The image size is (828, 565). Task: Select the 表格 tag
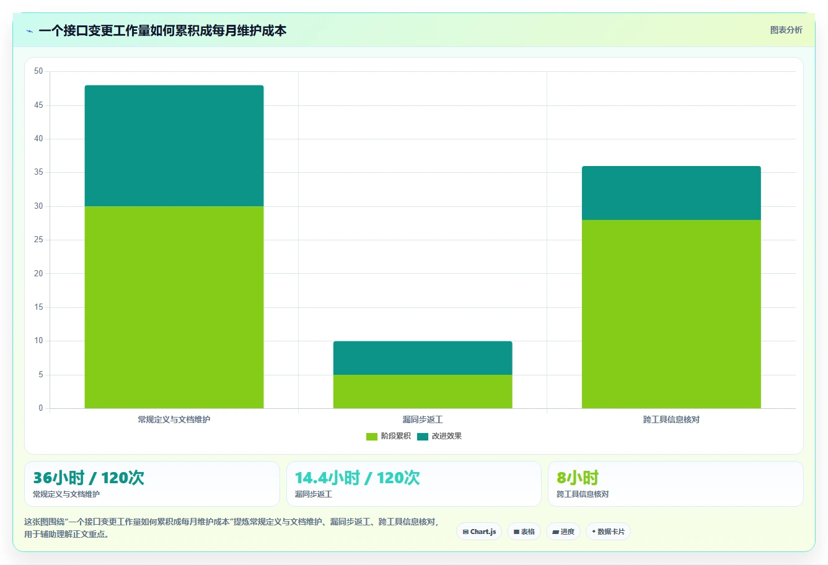(x=524, y=532)
